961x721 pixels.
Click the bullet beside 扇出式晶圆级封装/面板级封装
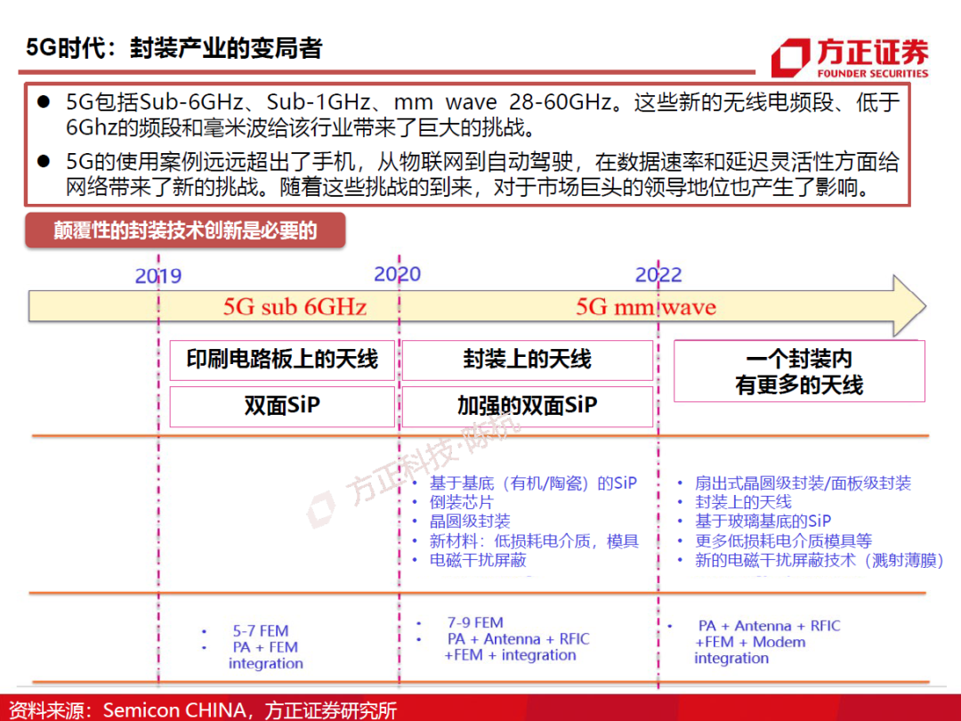click(678, 483)
